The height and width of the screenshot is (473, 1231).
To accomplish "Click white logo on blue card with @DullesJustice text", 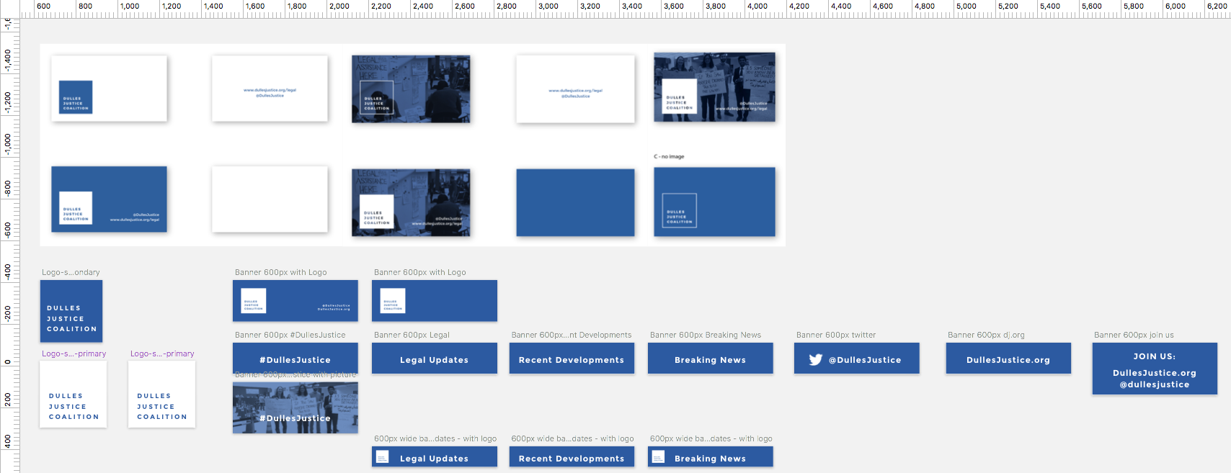I will coord(75,208).
